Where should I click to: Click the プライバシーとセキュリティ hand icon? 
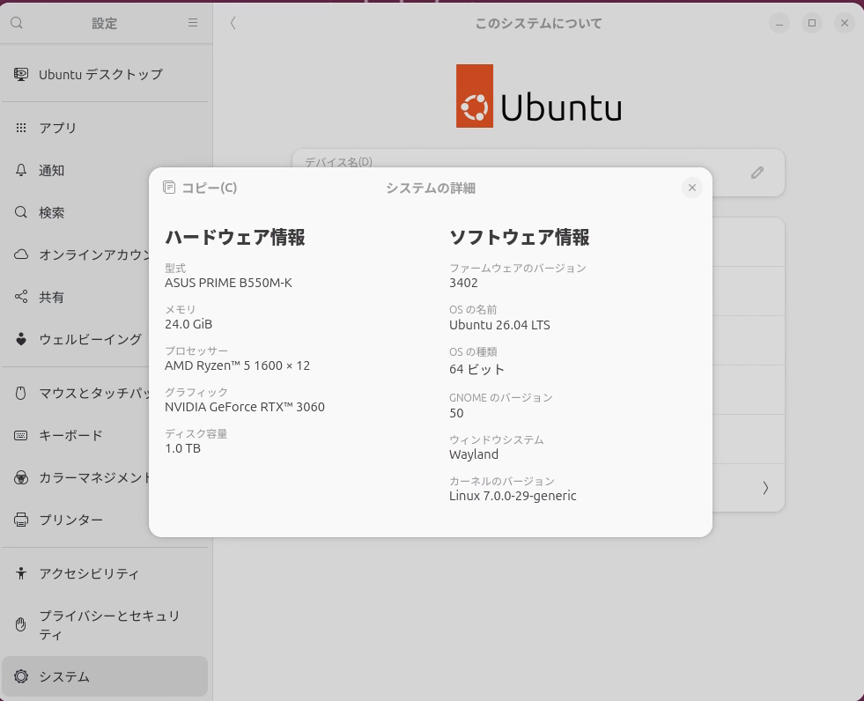pyautogui.click(x=21, y=624)
